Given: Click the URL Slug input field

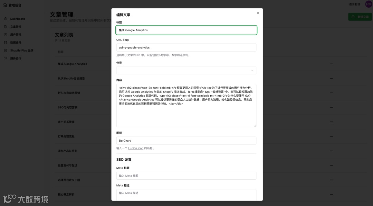Looking at the screenshot, I should point(186,47).
